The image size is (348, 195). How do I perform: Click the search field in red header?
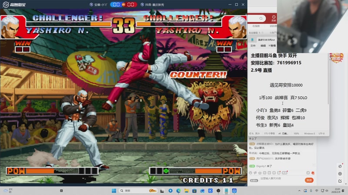[x=257, y=18]
